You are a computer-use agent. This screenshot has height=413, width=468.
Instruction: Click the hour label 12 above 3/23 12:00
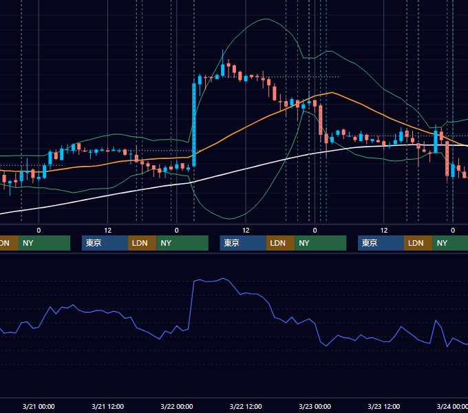(x=384, y=231)
